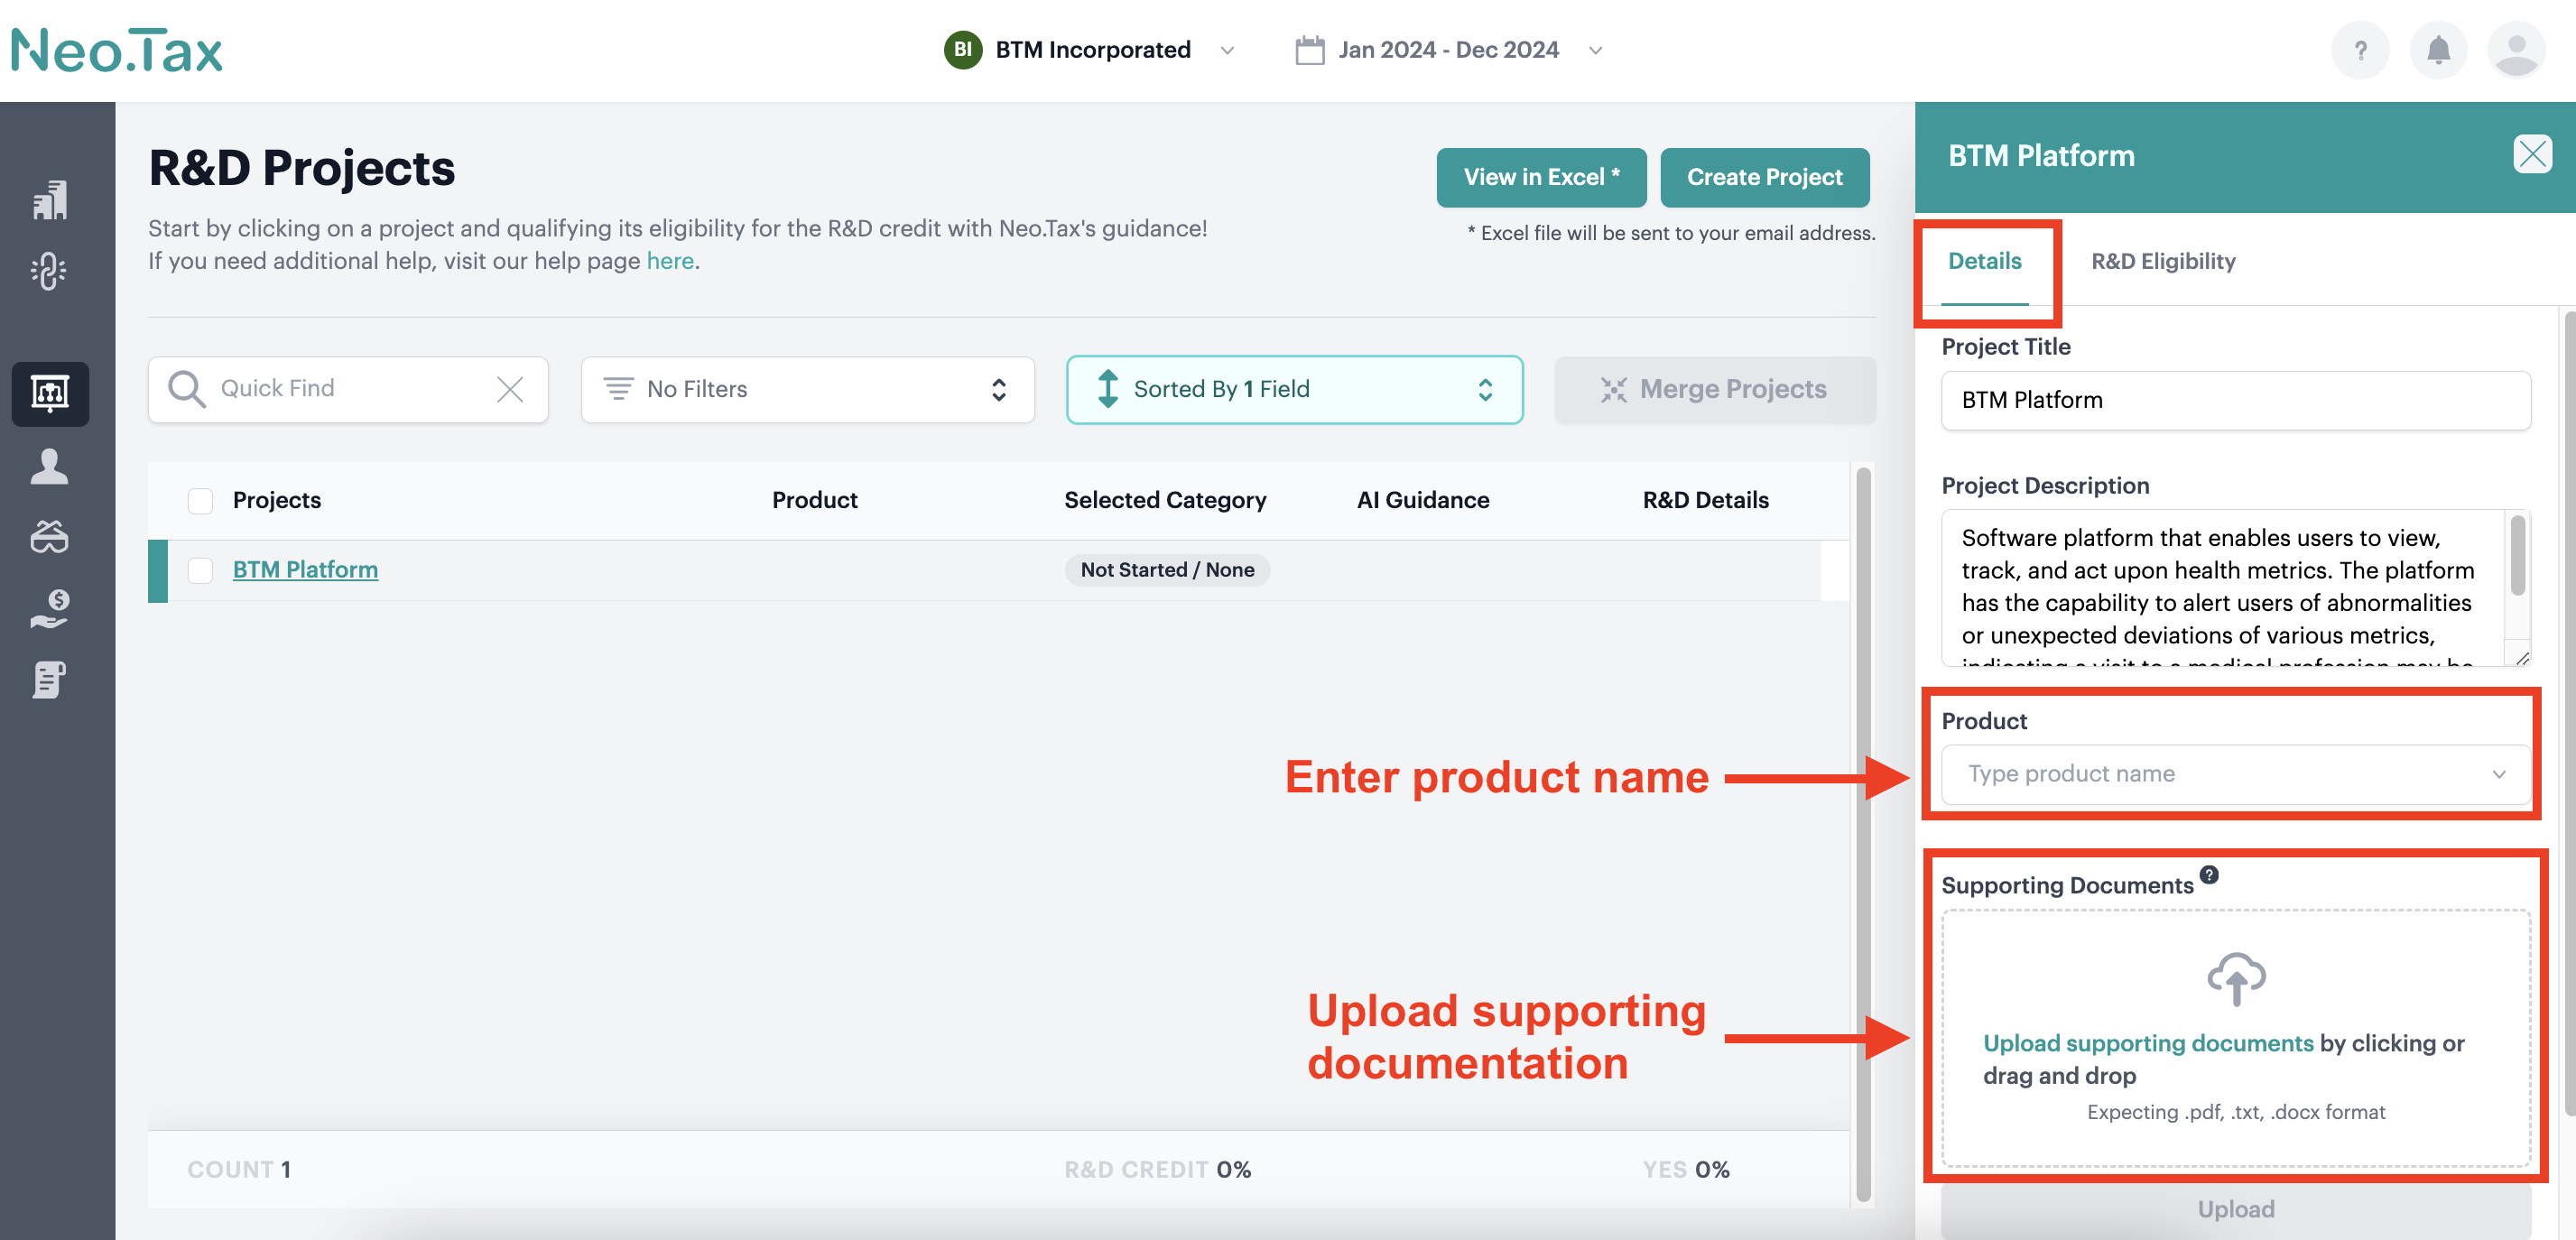
Task: Open the company dashboard sidebar icon
Action: (49, 200)
